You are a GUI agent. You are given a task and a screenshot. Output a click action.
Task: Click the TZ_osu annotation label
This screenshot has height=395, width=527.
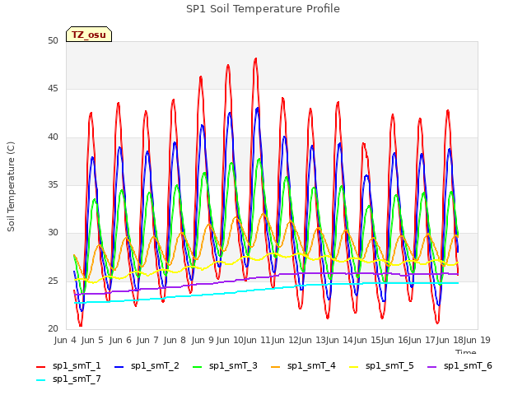point(89,35)
